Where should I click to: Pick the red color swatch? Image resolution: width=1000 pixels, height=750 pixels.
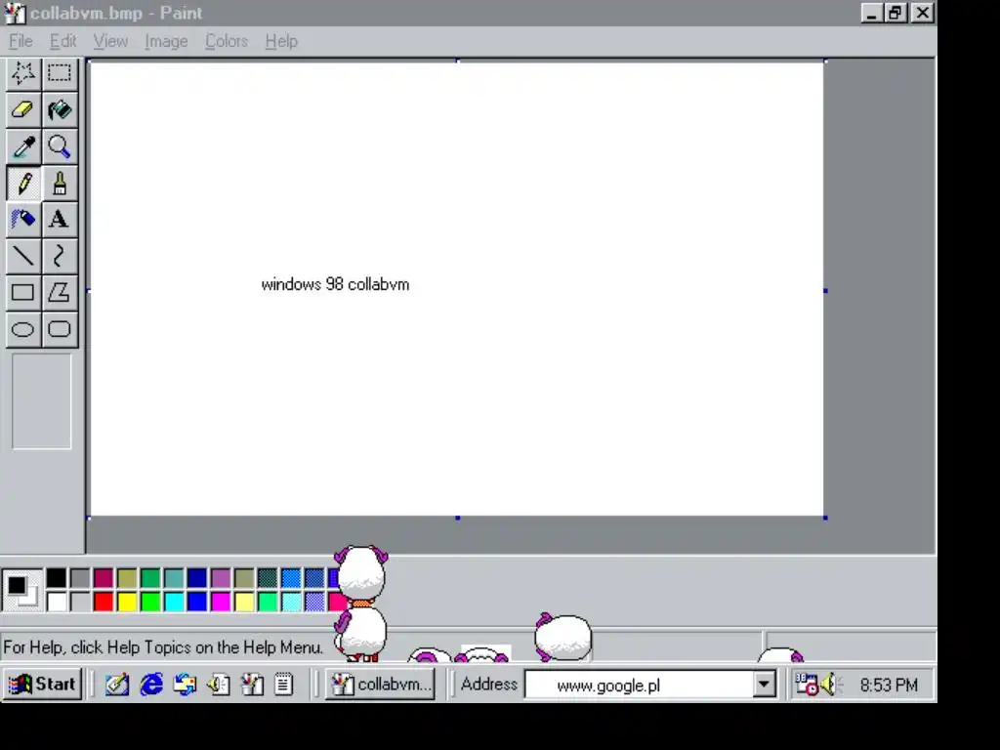(104, 602)
